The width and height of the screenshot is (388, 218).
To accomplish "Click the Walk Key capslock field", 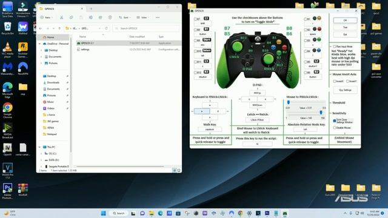I will (x=210, y=129).
